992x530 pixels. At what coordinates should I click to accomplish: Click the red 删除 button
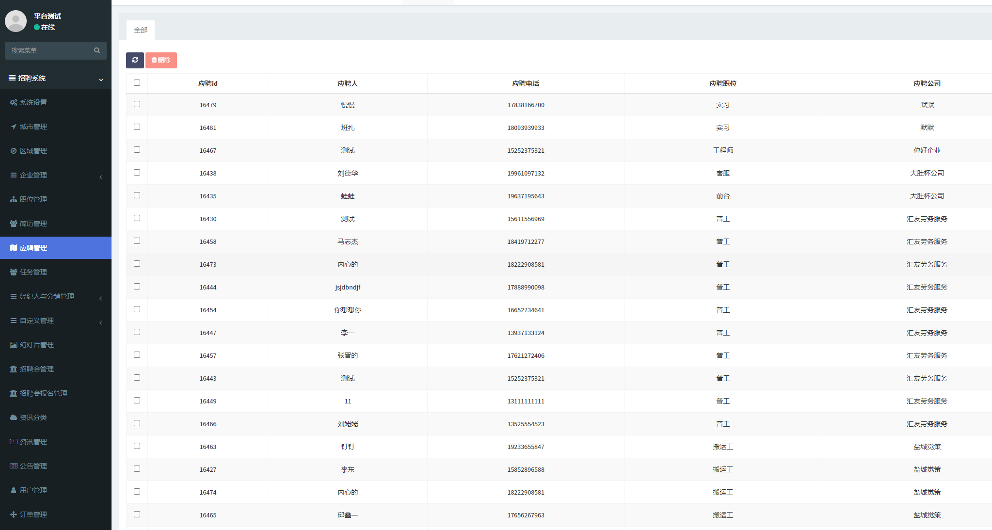[161, 60]
